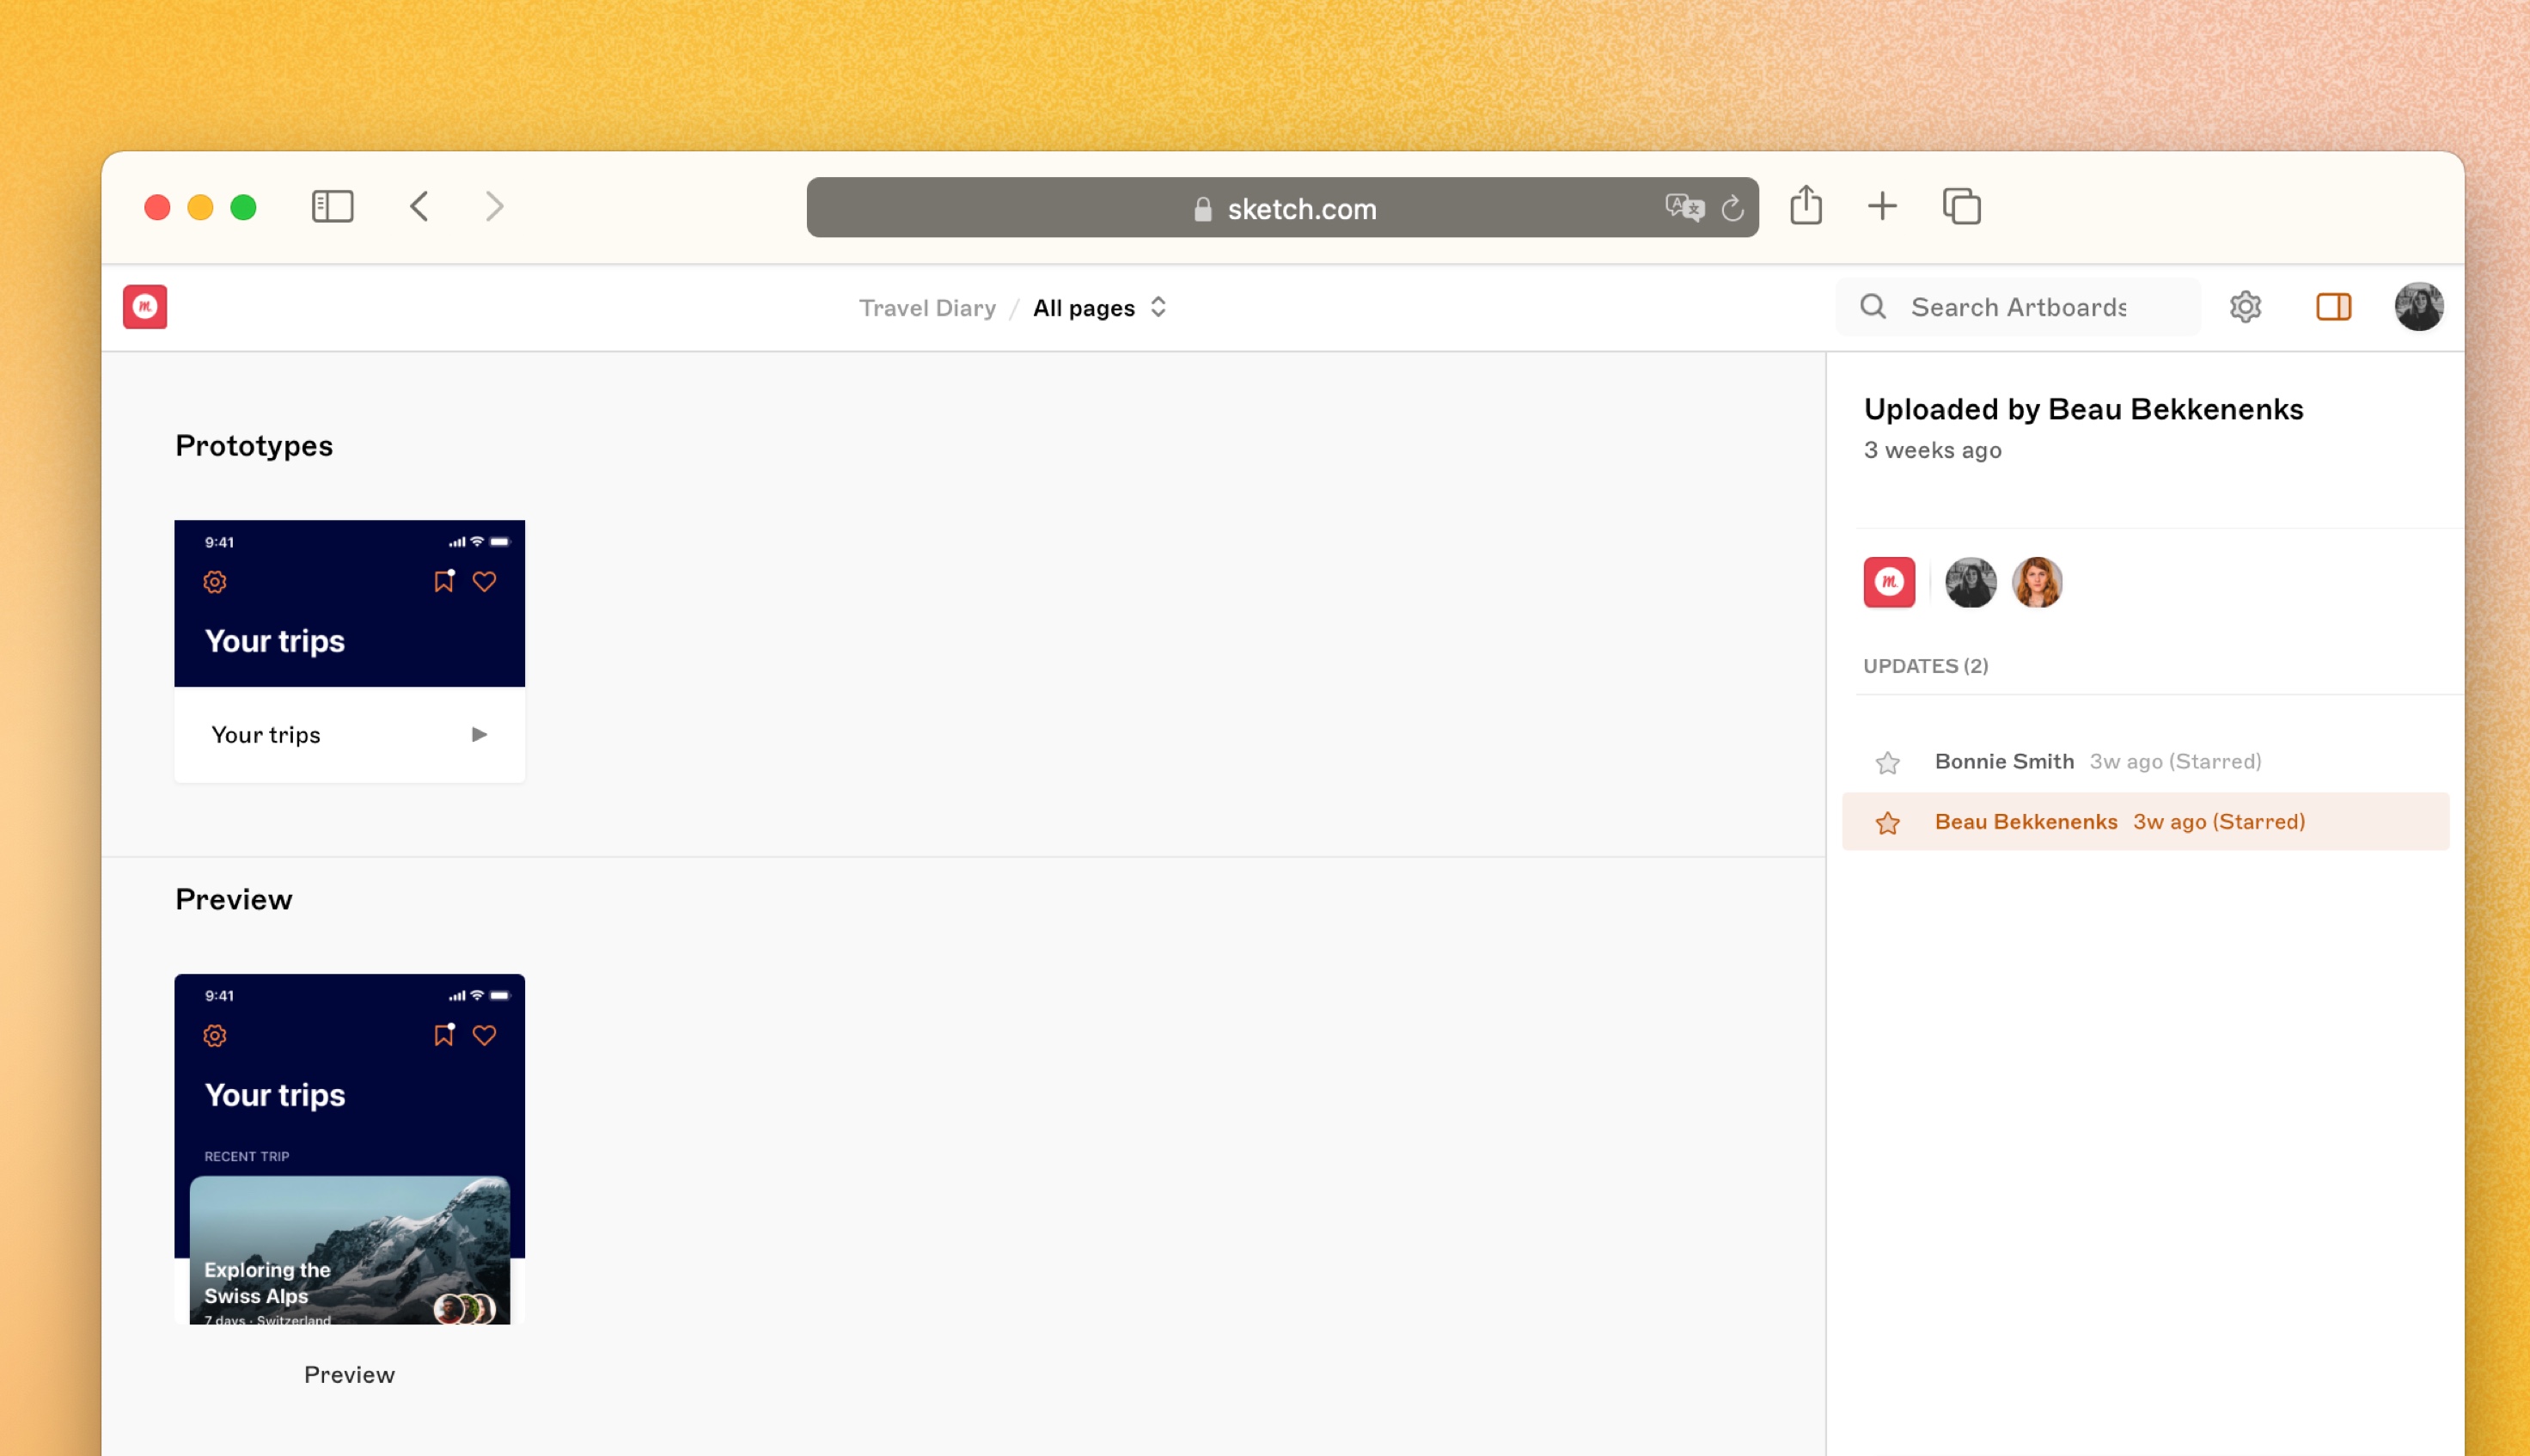Select the Bonnie Smith update row
Screen dimensions: 2530x1456
click(2145, 762)
